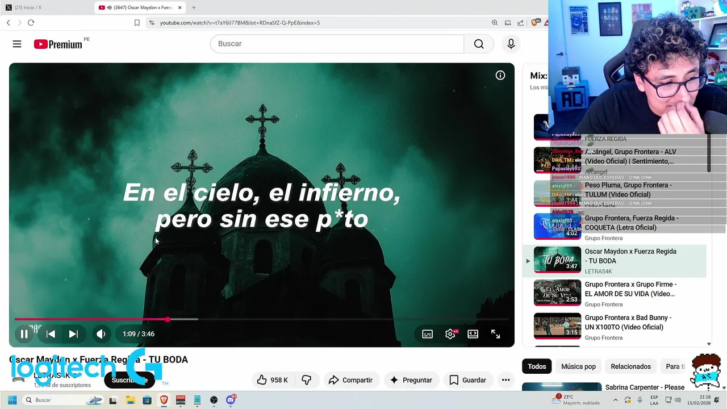Image resolution: width=727 pixels, height=409 pixels.
Task: Toggle theater mode in player
Action: point(473,334)
